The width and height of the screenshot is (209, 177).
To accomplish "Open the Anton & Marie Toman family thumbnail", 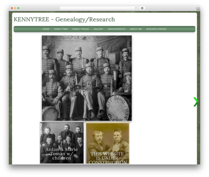I will click(62, 143).
